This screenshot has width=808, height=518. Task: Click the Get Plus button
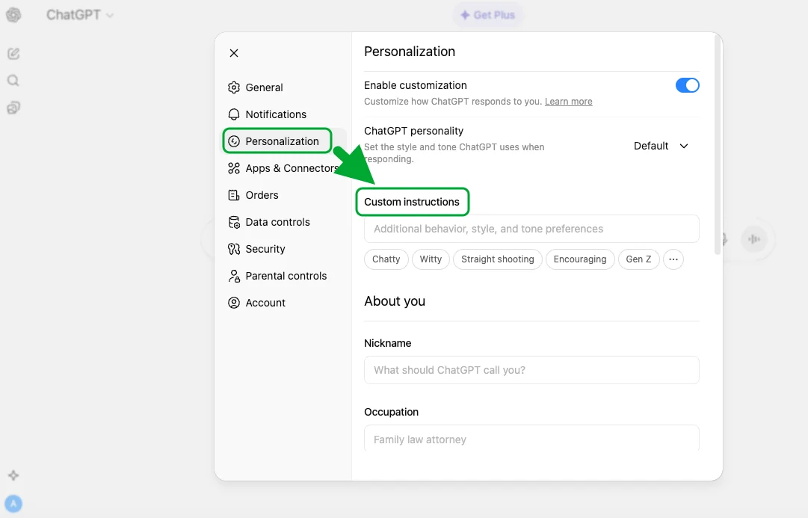487,15
